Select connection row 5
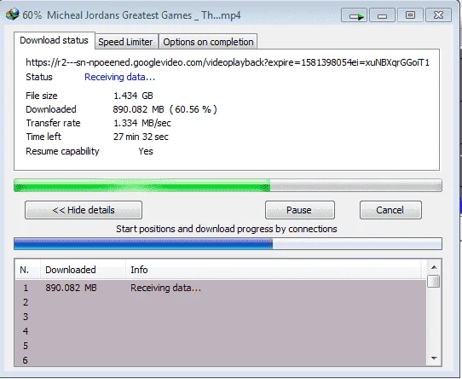 tap(221, 346)
